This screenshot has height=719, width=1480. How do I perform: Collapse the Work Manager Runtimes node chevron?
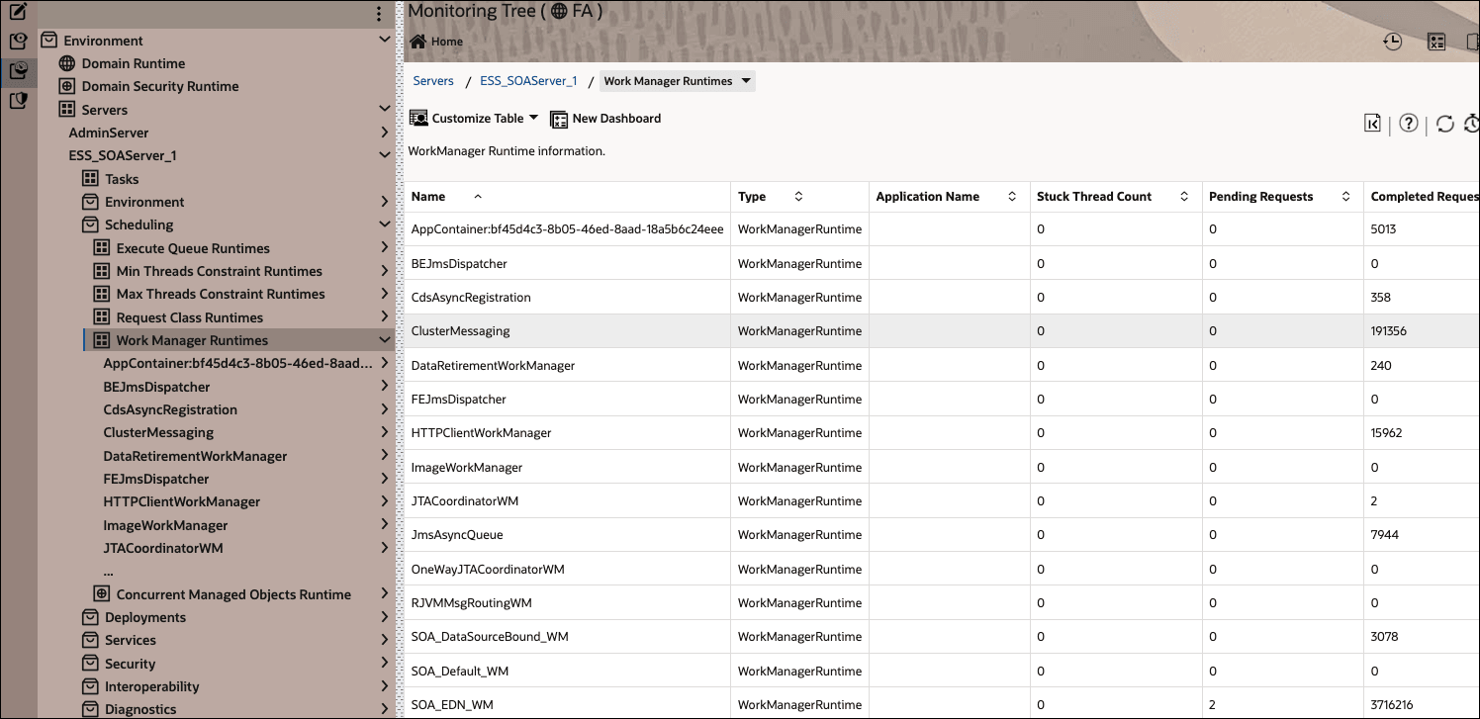tap(385, 340)
